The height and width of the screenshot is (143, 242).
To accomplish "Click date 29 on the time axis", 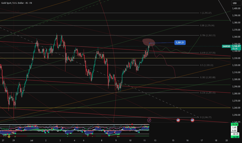I will click(x=14, y=140).
